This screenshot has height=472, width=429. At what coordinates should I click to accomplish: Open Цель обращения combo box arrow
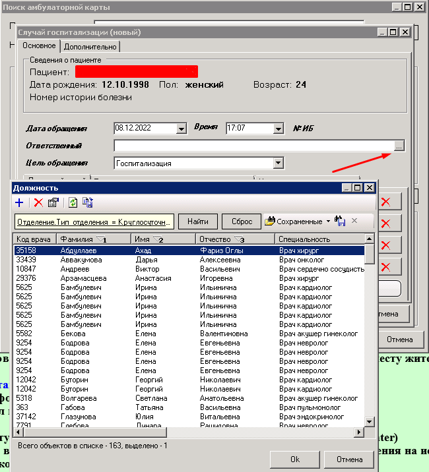pyautogui.click(x=279, y=163)
